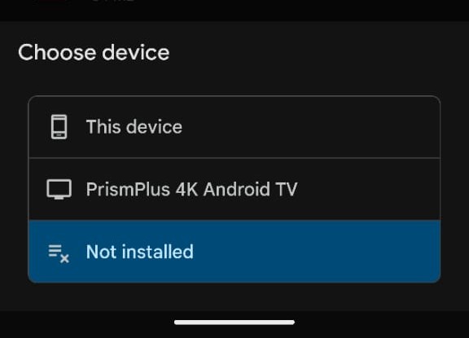
Task: Tap the dimmed area above the Choose device sheet
Action: click(234, 10)
